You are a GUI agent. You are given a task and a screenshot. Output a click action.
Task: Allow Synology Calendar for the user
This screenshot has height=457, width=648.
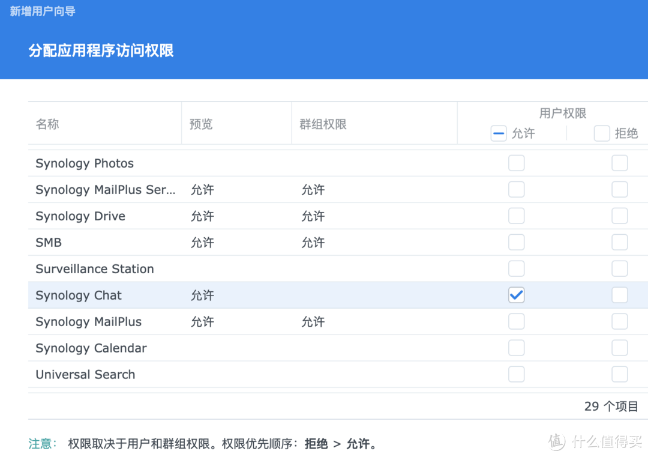[x=516, y=348]
